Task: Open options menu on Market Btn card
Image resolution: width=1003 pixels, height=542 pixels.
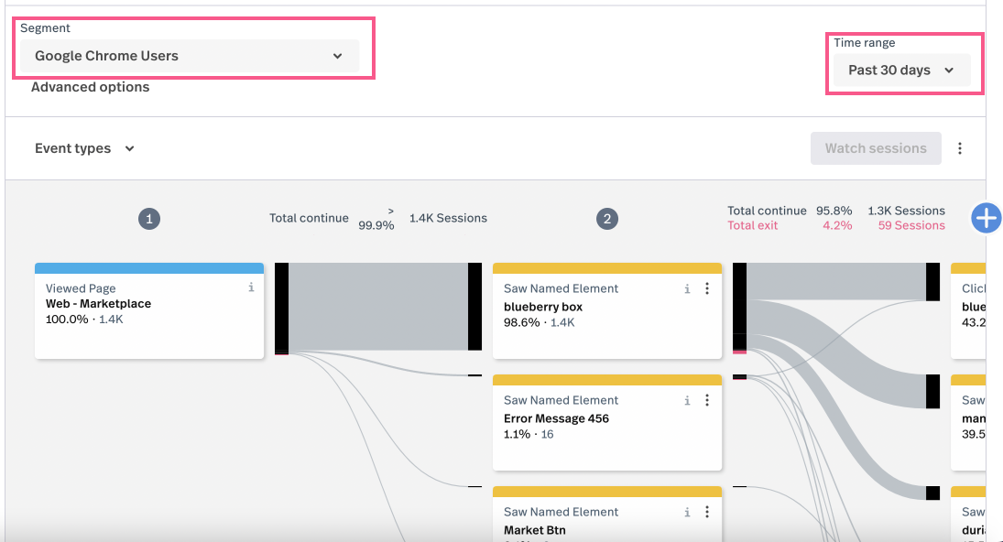Action: 707,512
